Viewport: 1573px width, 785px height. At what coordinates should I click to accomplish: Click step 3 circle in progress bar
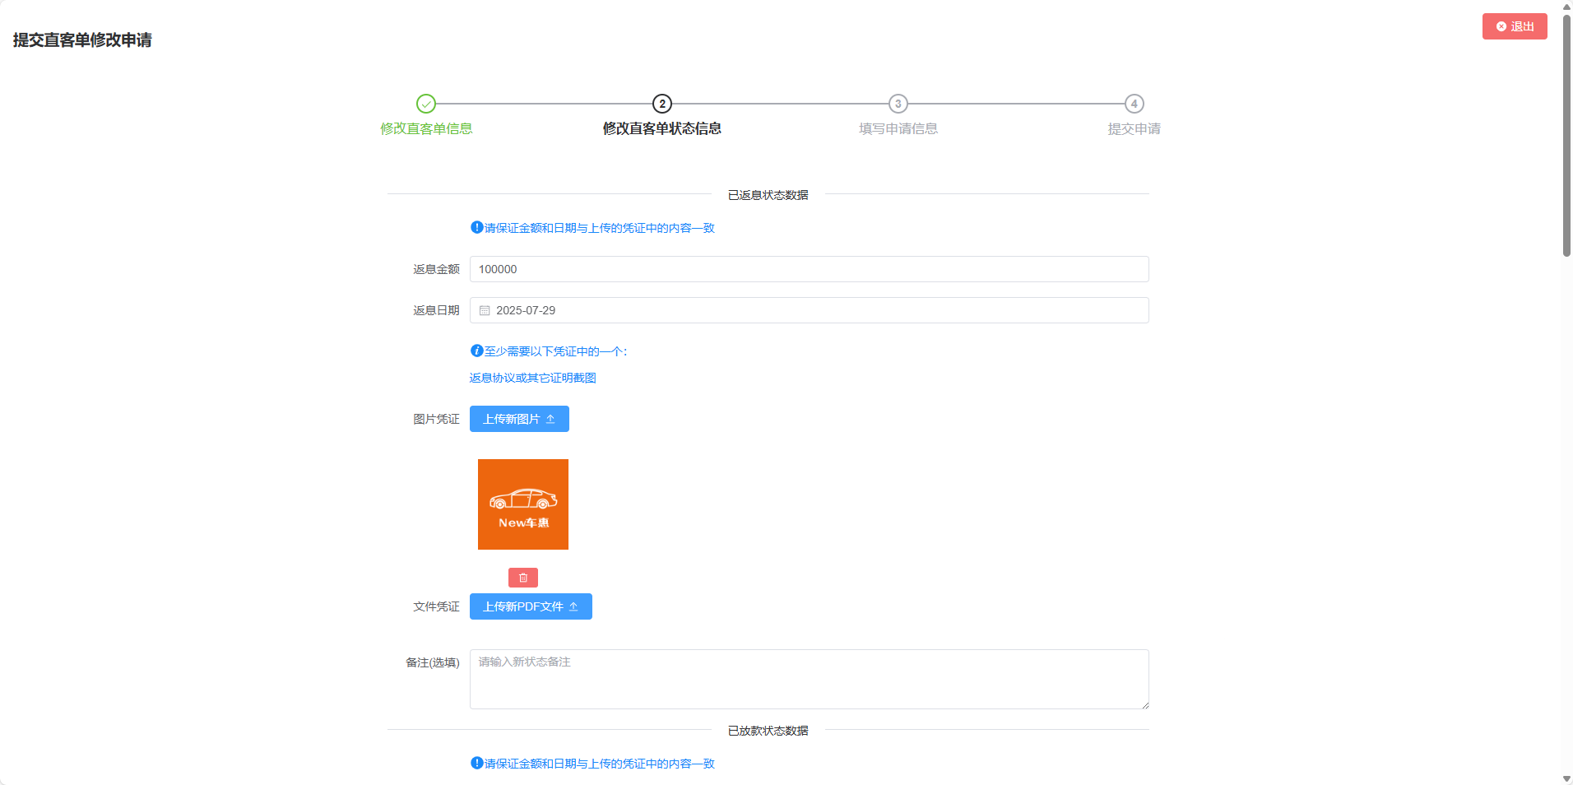point(898,104)
